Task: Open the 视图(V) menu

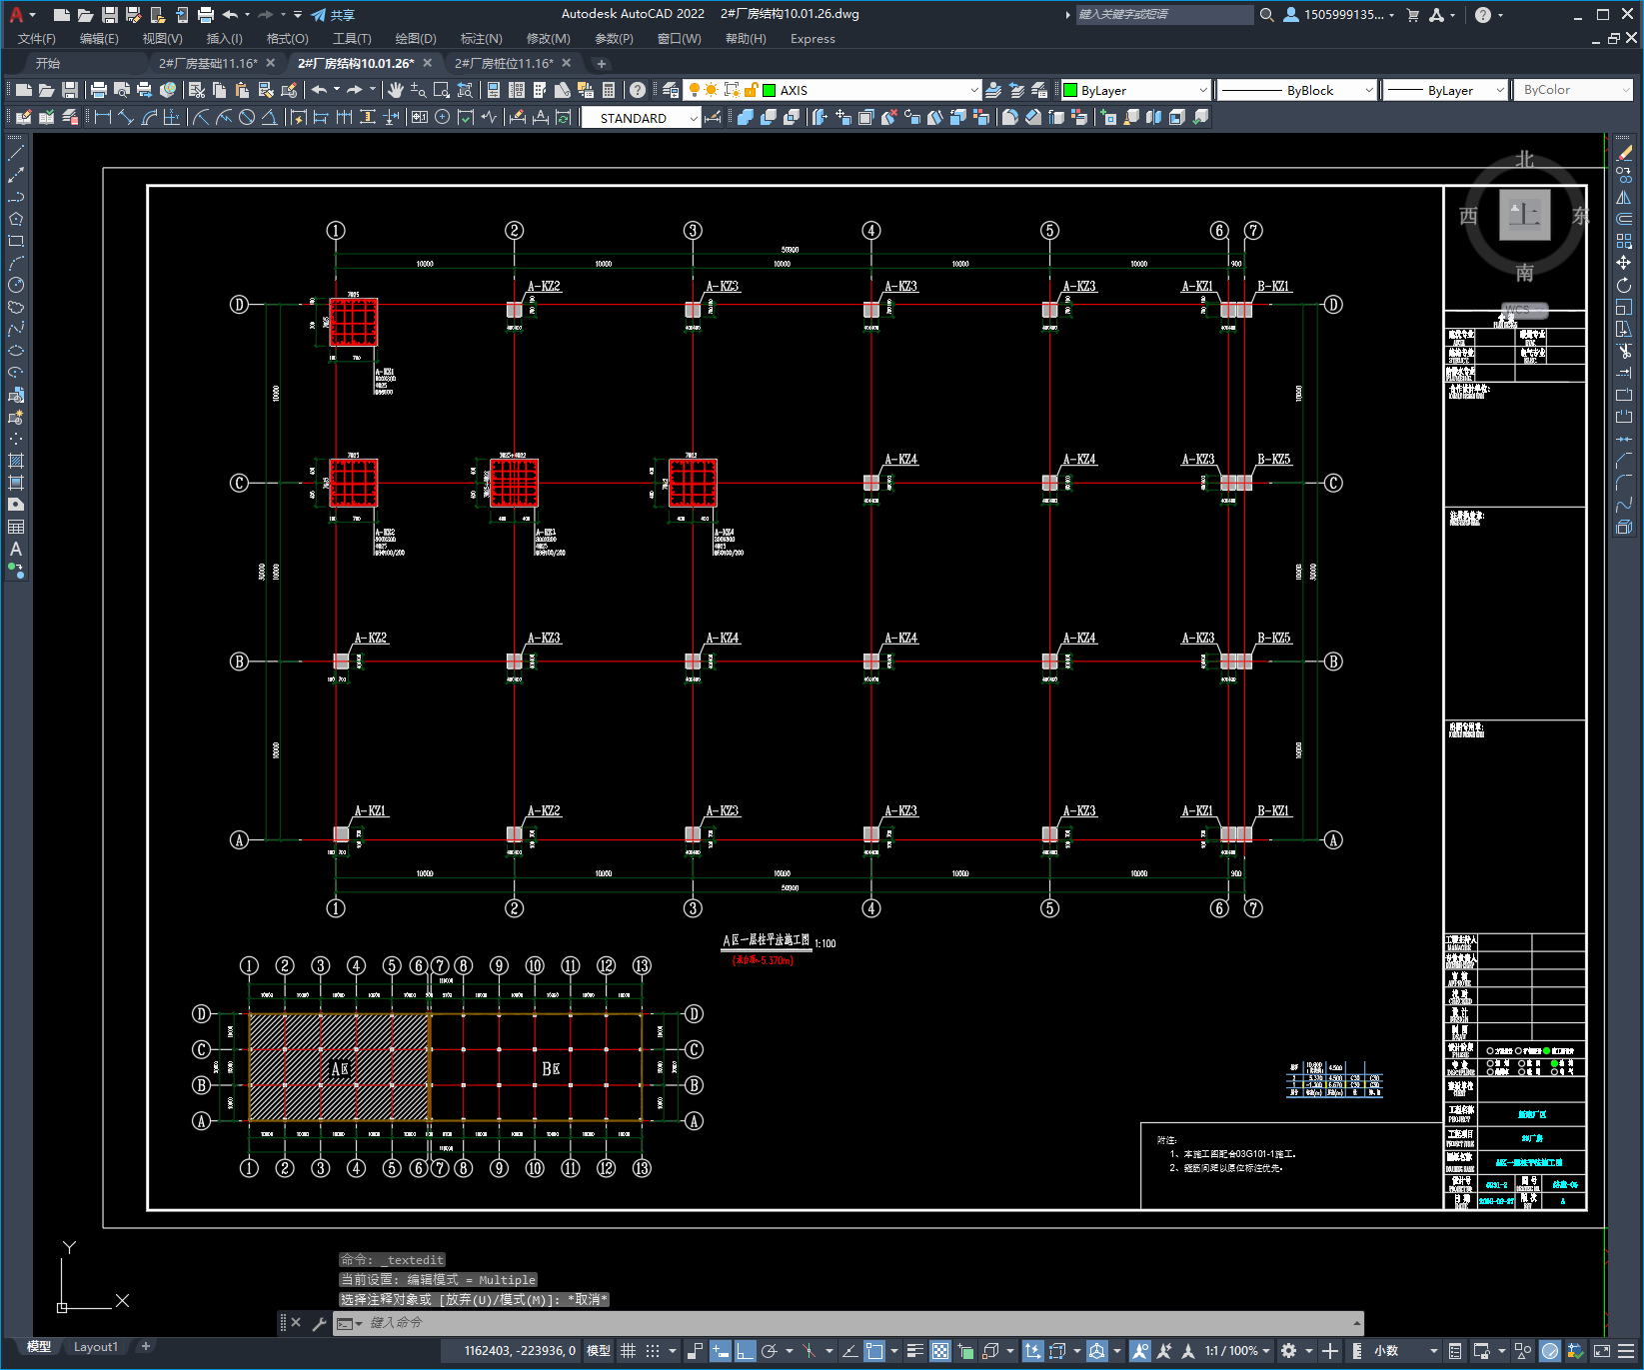Action: coord(162,39)
